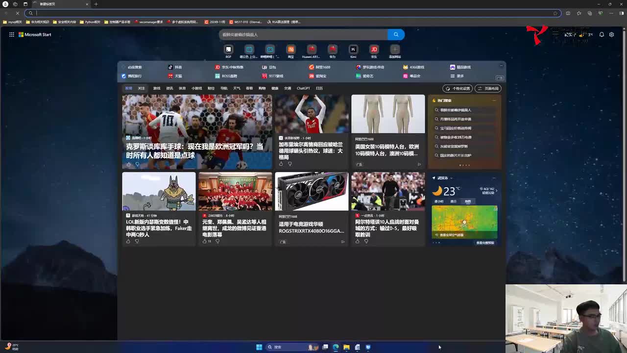Switch to the 天气 feed tab
The image size is (627, 353).
237,88
